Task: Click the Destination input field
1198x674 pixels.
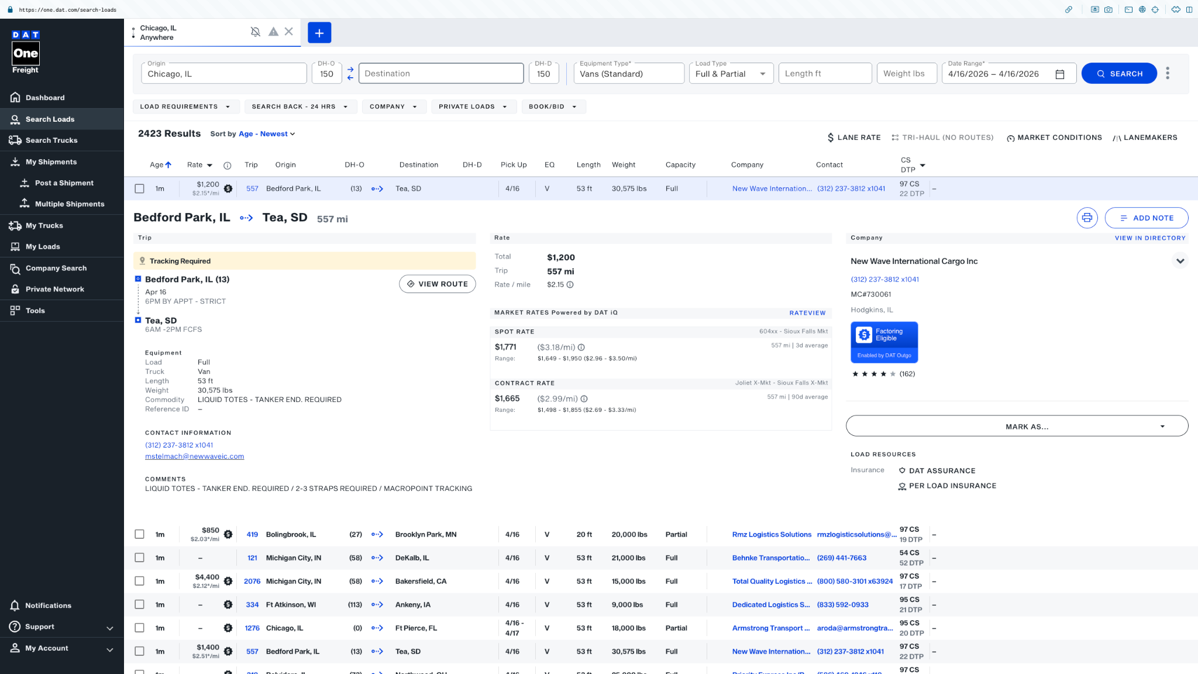Action: click(441, 74)
